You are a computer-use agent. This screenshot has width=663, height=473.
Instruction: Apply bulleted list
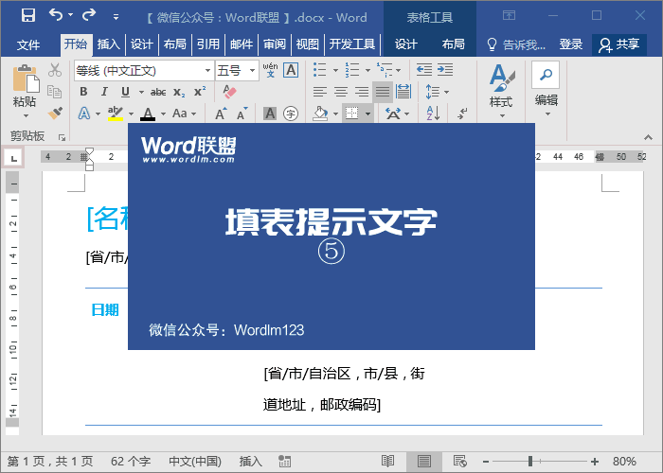[320, 70]
